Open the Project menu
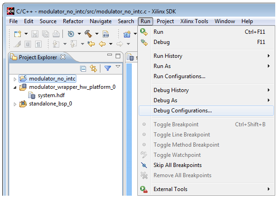This screenshot has height=198, width=278. pyautogui.click(x=165, y=21)
